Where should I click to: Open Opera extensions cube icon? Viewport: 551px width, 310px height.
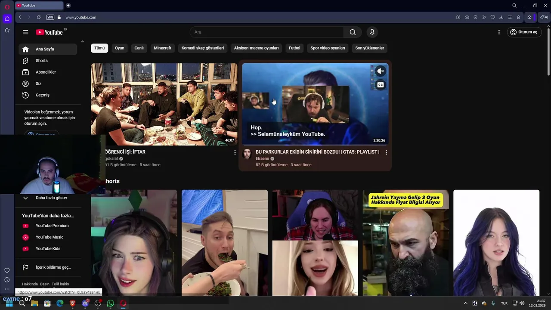point(529,17)
